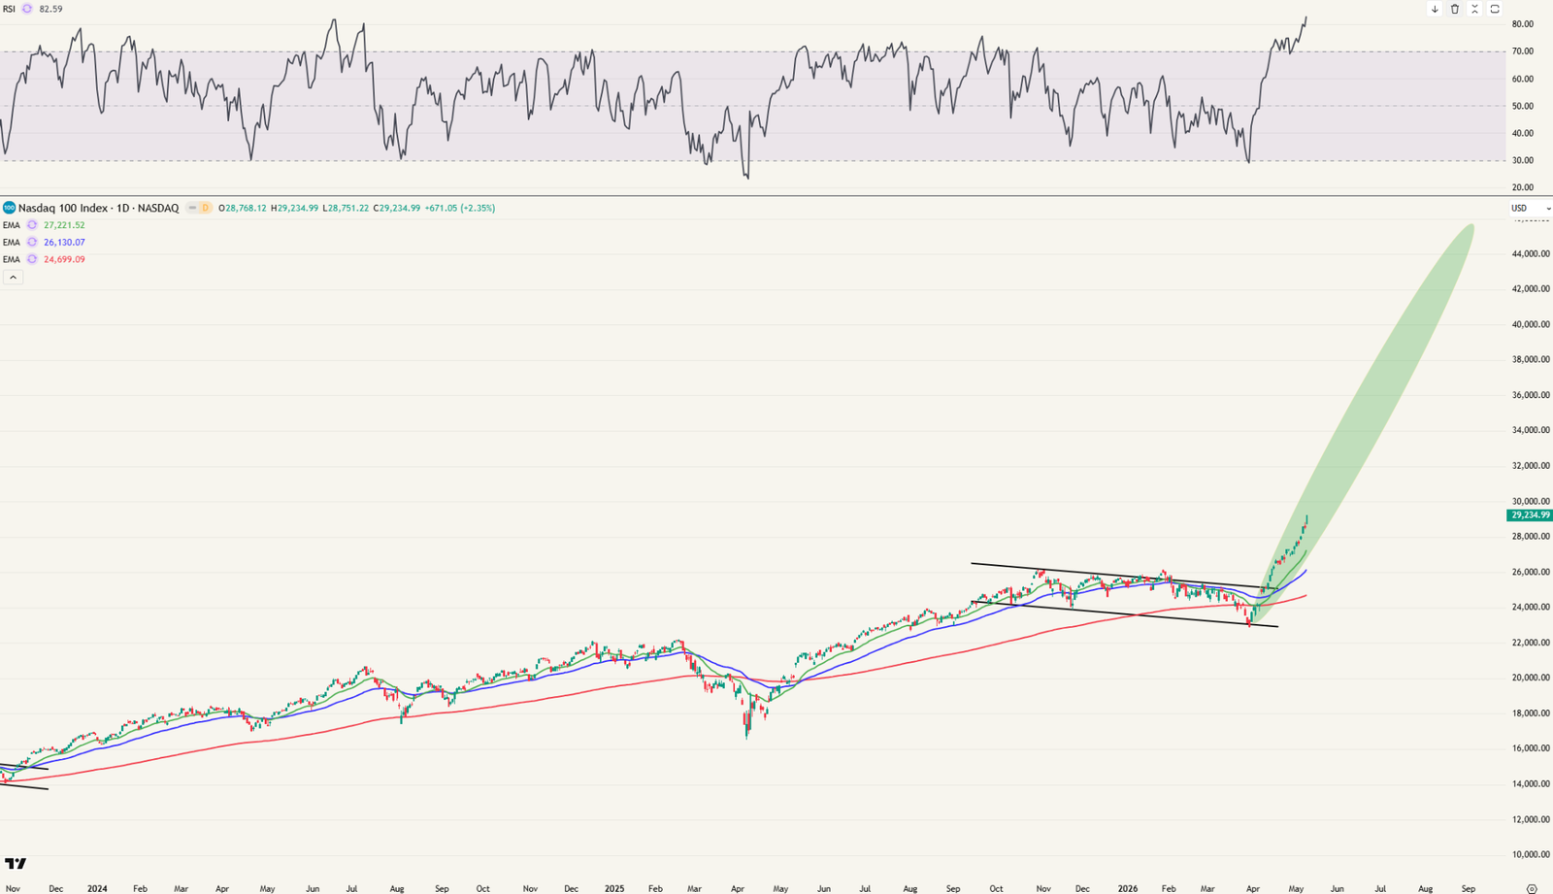The width and height of the screenshot is (1553, 894).
Task: Click the purple icon next to RSI label
Action: click(27, 9)
